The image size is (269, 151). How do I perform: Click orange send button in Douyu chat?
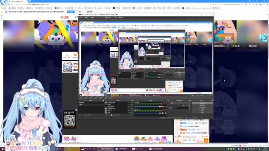(206, 141)
